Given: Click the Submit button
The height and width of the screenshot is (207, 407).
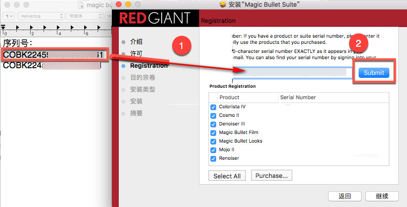Looking at the screenshot, I should (x=374, y=72).
